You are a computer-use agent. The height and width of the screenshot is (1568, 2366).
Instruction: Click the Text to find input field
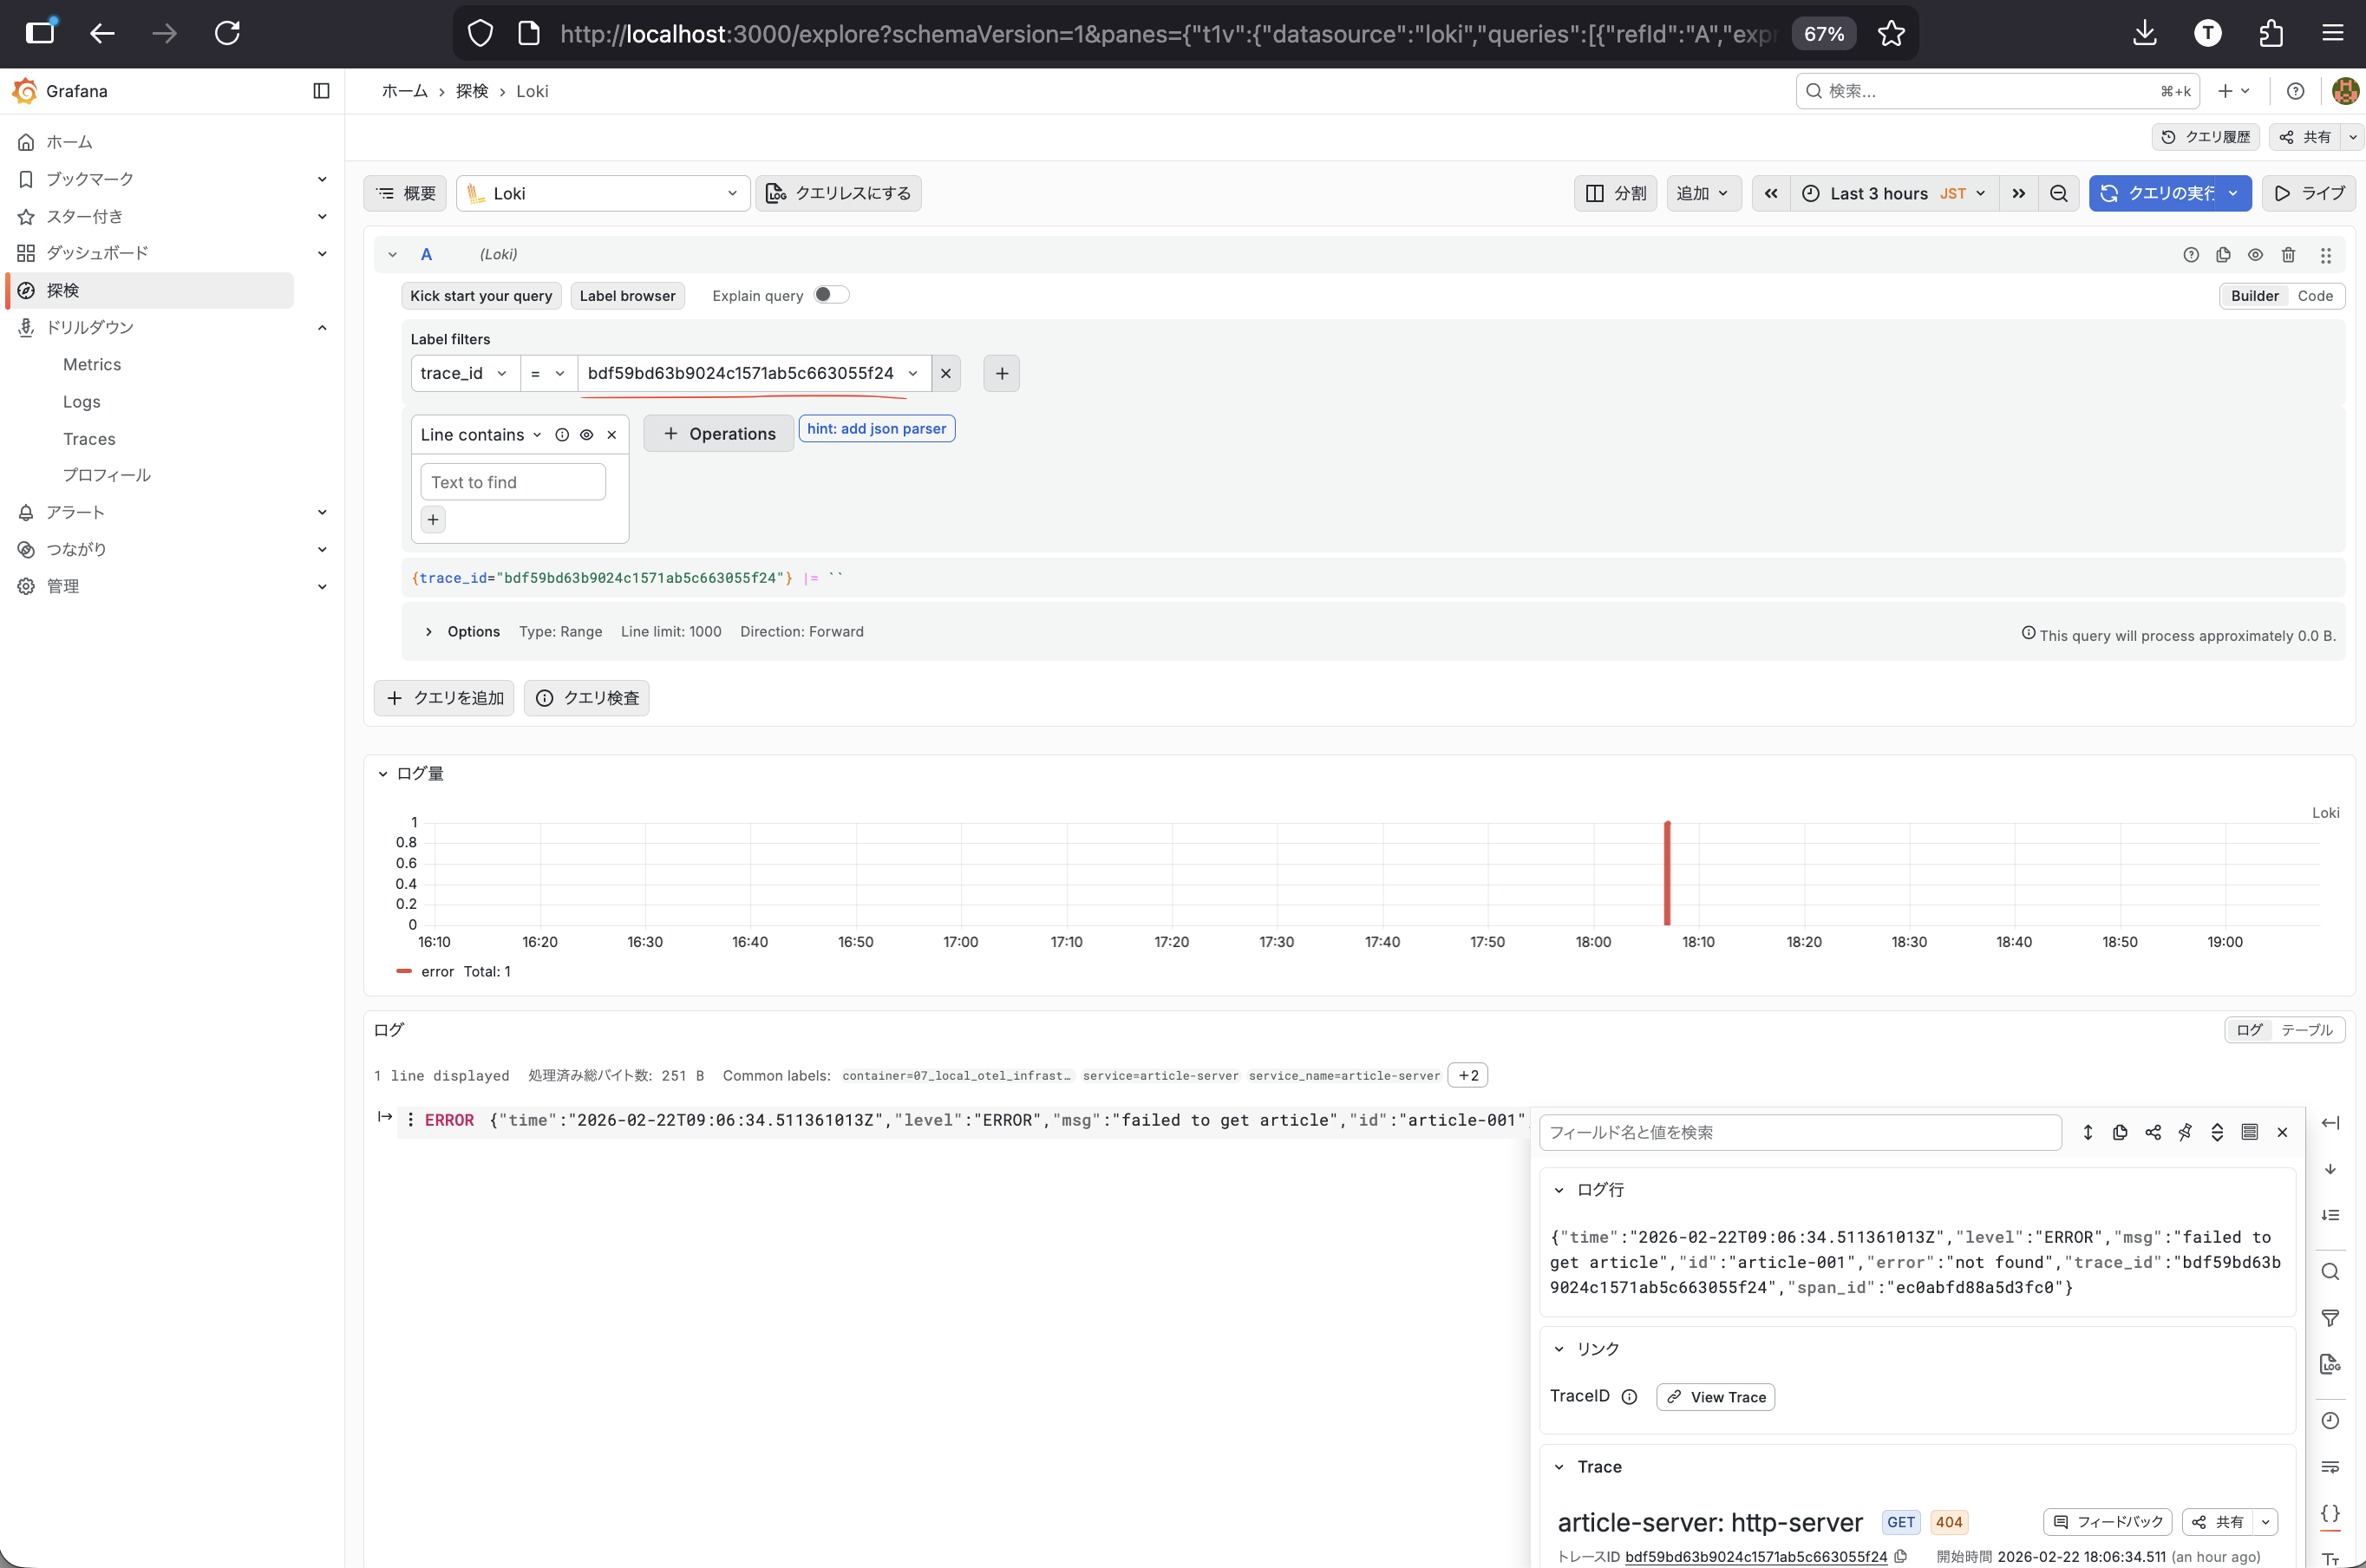coord(513,482)
